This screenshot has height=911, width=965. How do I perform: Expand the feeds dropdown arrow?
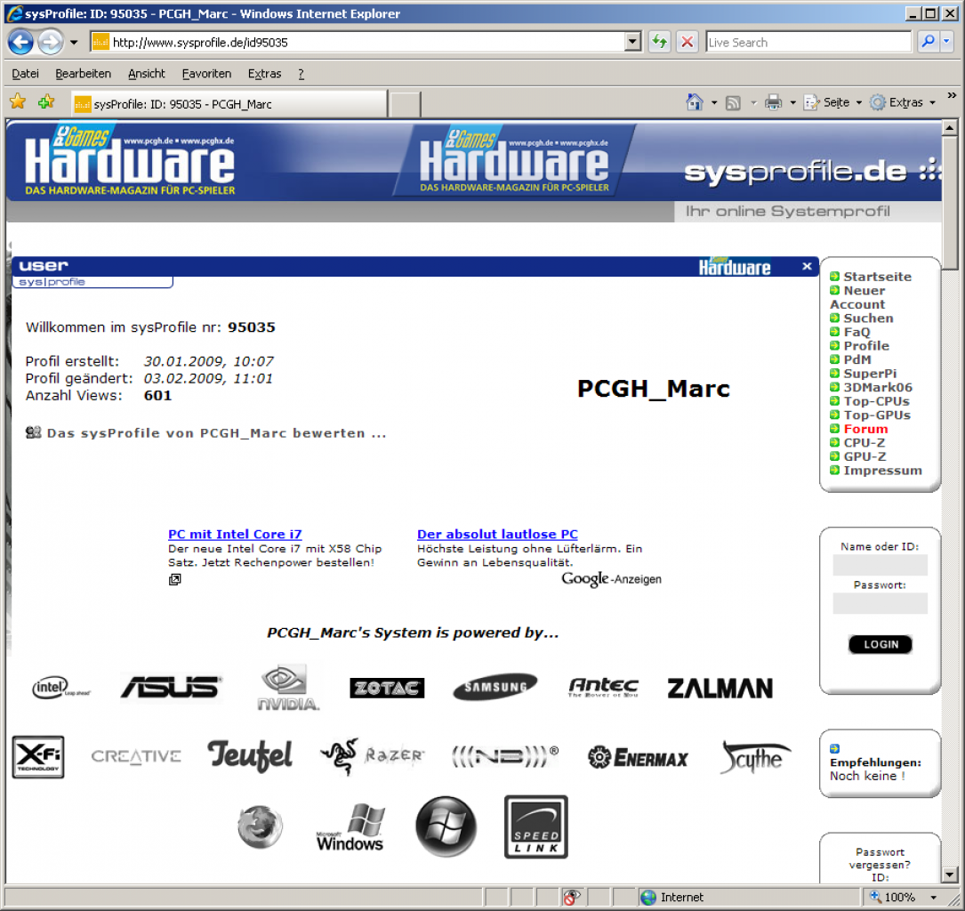(x=753, y=103)
